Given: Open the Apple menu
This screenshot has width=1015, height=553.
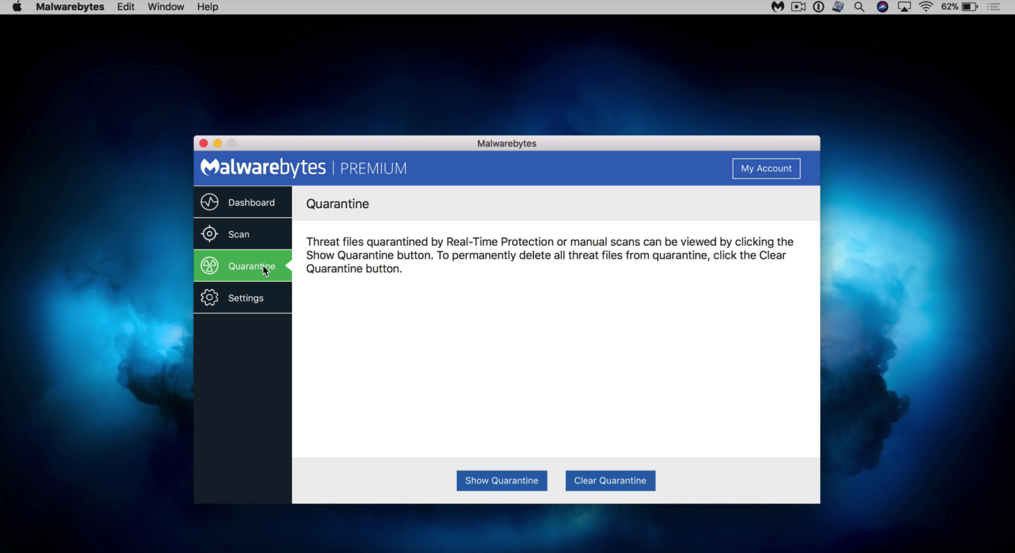Looking at the screenshot, I should click(x=17, y=7).
